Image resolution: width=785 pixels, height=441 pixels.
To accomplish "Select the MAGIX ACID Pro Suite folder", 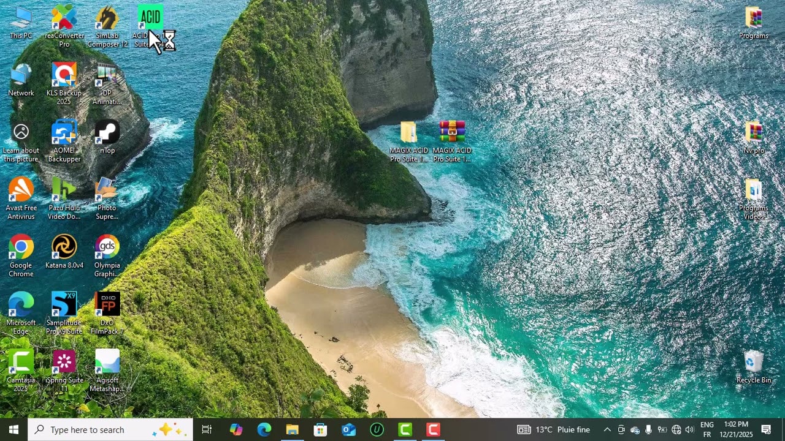I will [409, 141].
